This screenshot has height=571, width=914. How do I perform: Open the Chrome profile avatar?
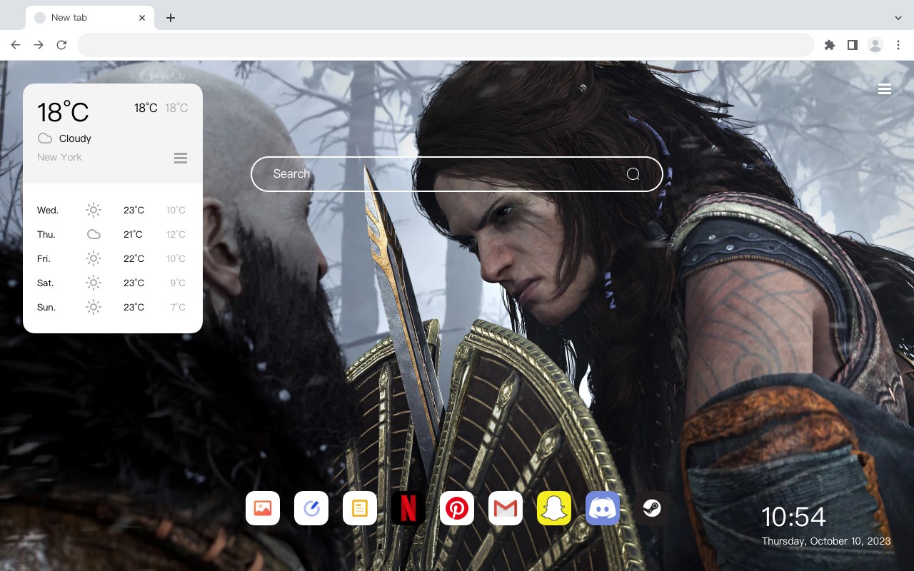point(875,45)
